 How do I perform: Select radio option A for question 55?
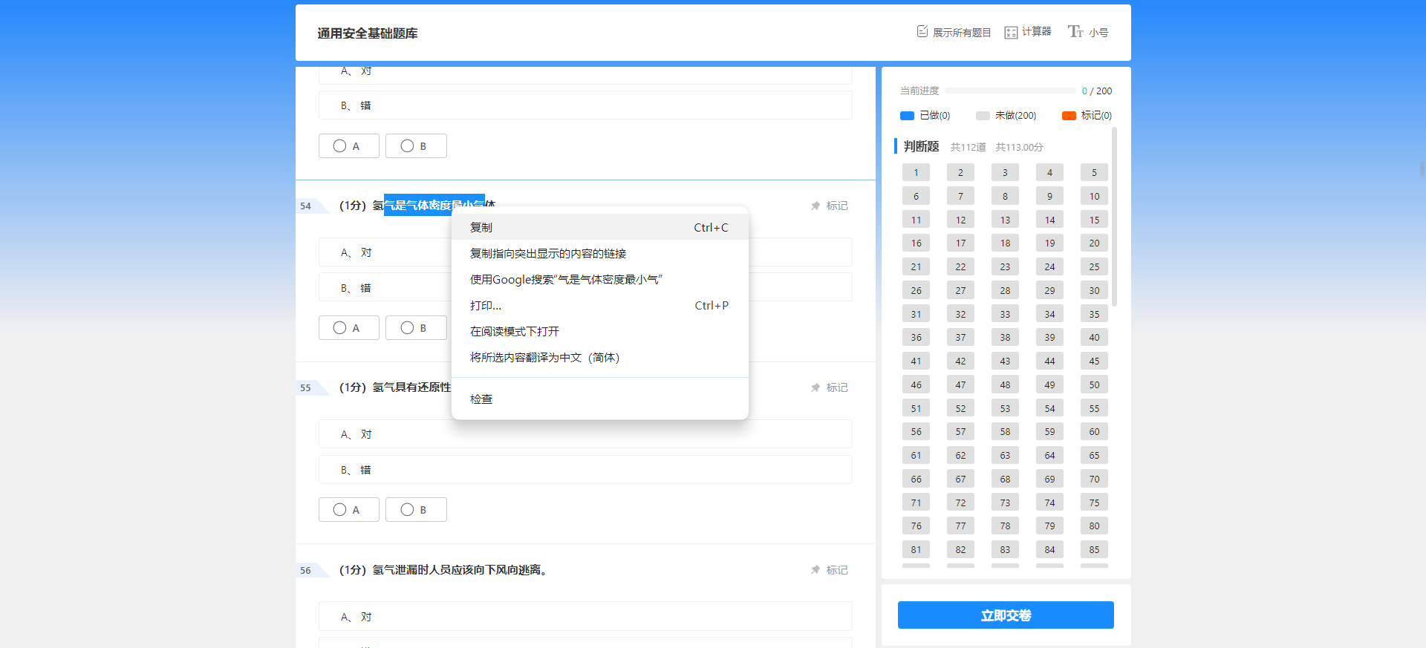(340, 510)
